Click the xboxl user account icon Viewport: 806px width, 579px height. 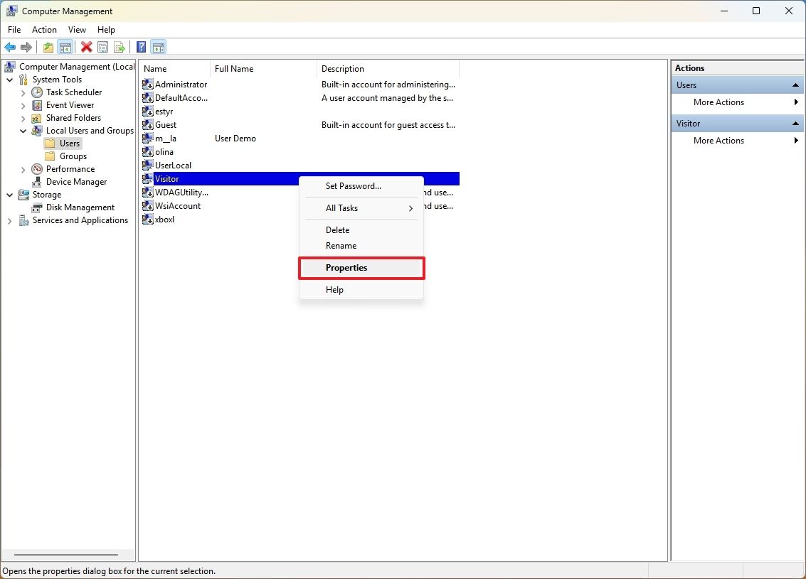click(147, 220)
